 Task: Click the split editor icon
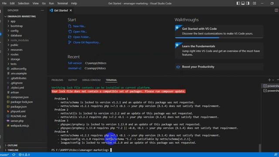pos(276,10)
